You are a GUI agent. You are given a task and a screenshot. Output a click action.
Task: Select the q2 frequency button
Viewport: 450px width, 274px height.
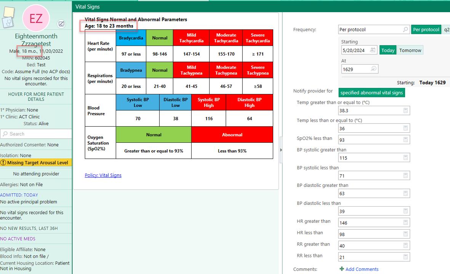pos(446,30)
